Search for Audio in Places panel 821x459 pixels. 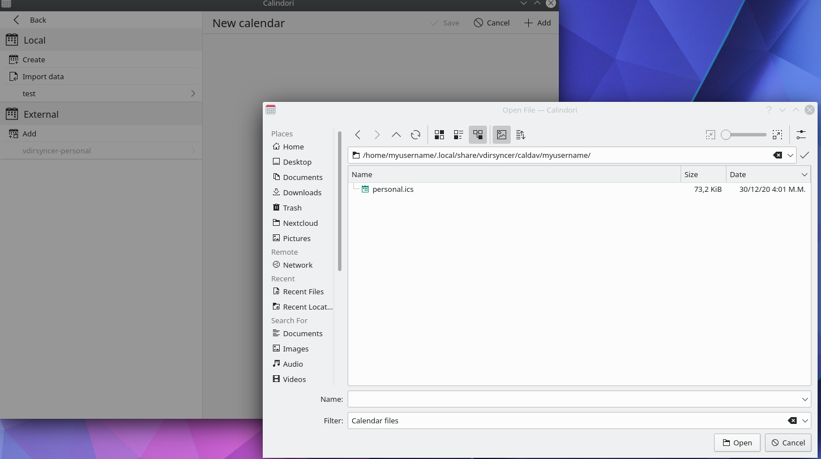[x=288, y=364]
